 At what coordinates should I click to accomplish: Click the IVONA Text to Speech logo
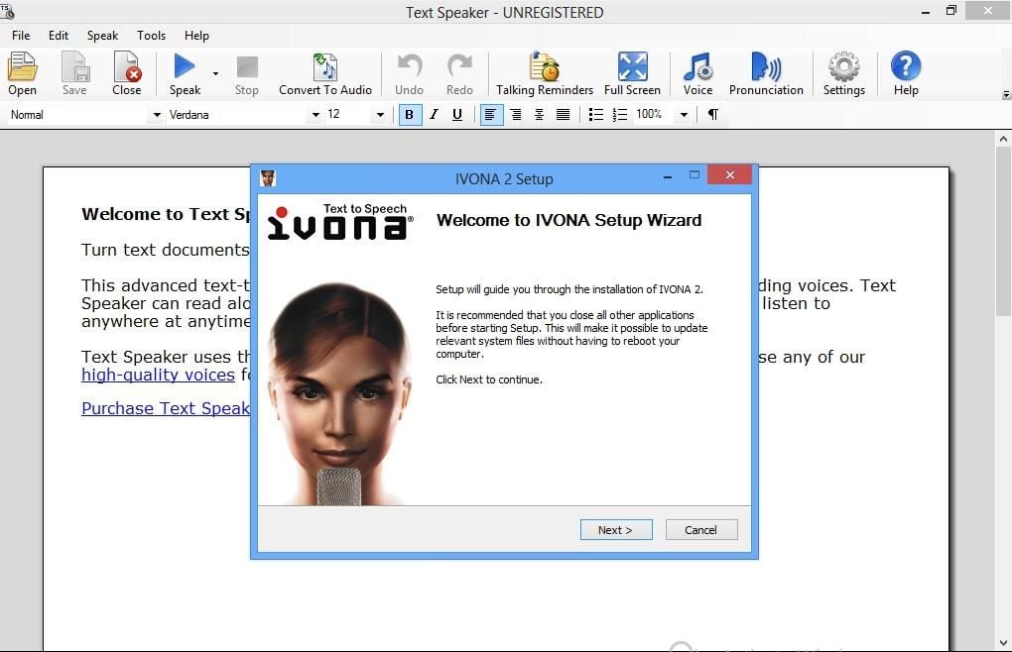pos(340,222)
